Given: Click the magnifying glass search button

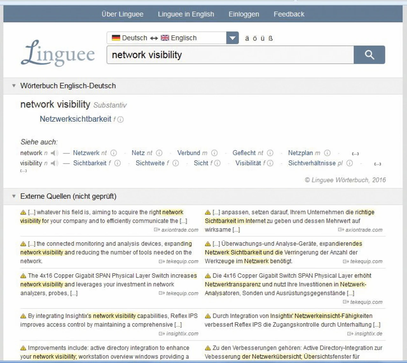Looking at the screenshot, I should click(369, 55).
